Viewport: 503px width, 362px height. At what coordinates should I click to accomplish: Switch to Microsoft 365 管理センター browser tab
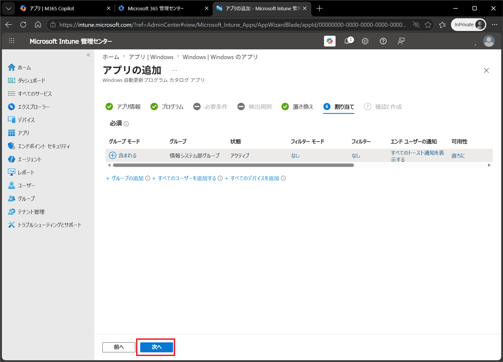click(163, 8)
